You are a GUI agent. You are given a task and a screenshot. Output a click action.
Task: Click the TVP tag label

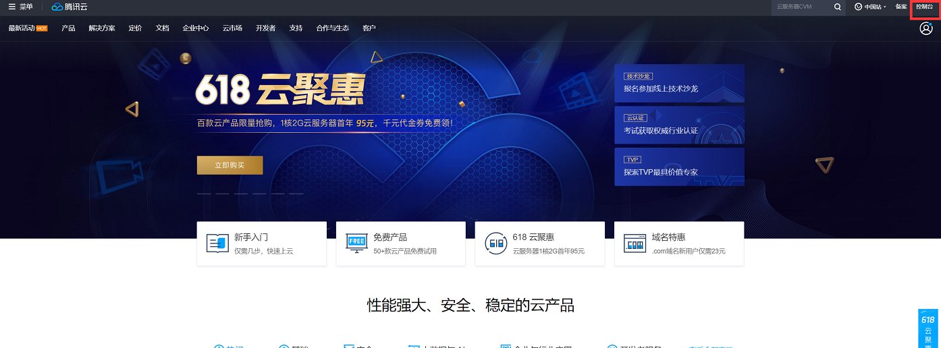coord(633,160)
